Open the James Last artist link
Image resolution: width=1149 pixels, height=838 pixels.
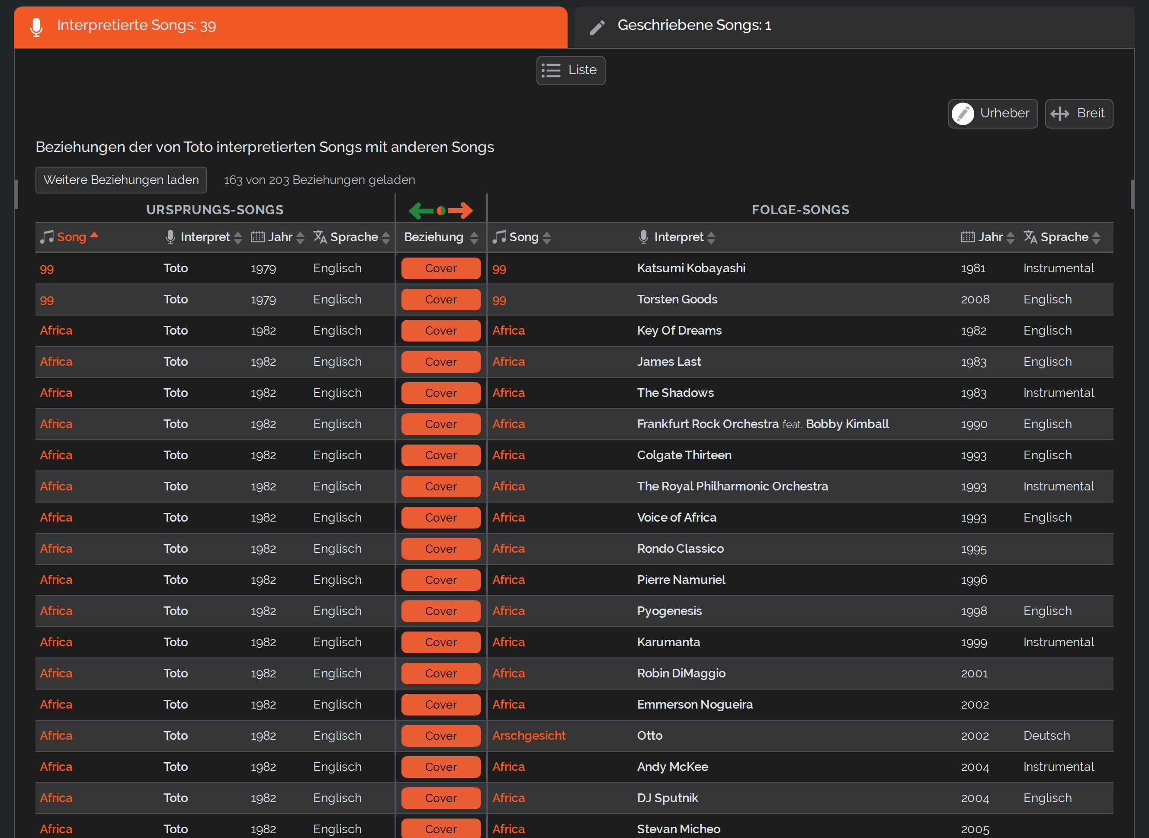[669, 362]
